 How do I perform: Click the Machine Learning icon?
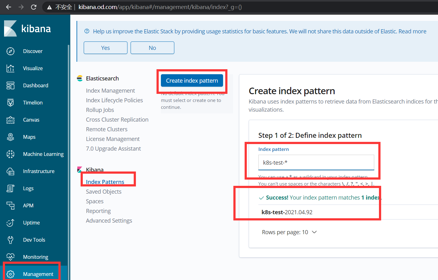[10, 154]
